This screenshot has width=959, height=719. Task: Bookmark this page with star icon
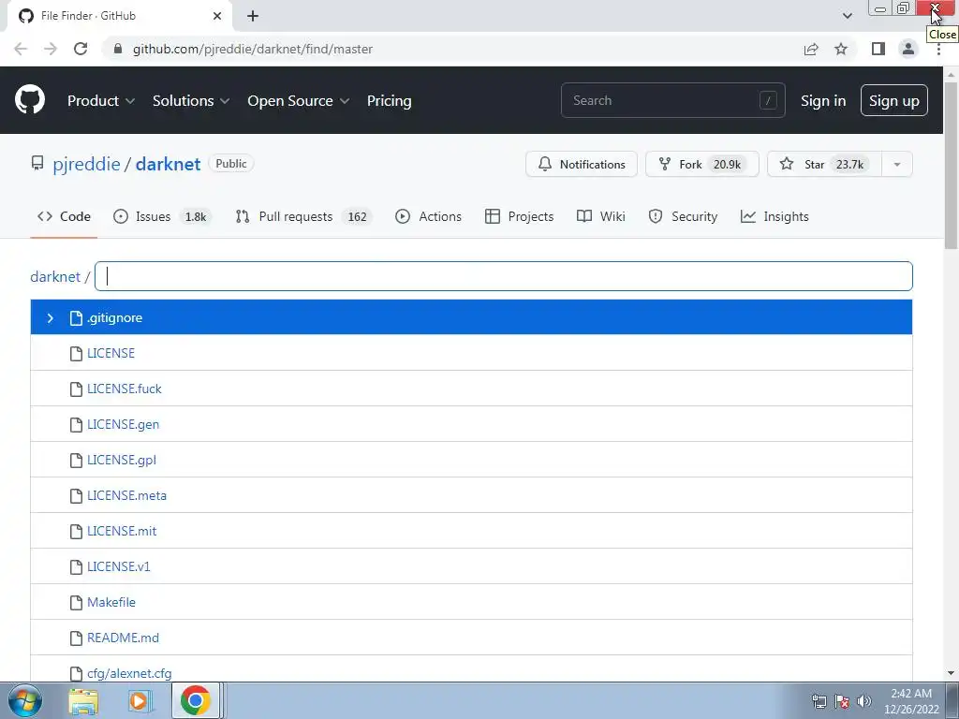tap(841, 49)
